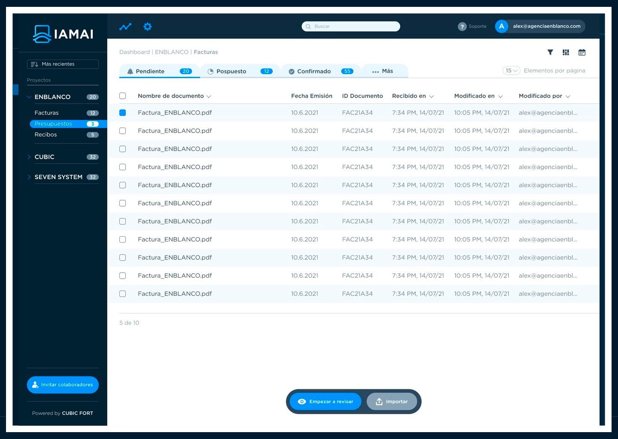Image resolution: width=618 pixels, height=439 pixels.
Task: Click the Buscar search field
Action: pos(351,27)
